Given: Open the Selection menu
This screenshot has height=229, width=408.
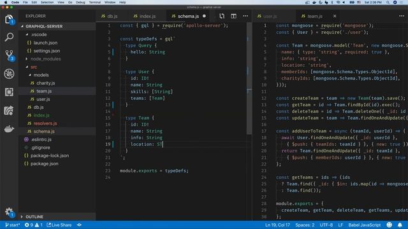Looking at the screenshot, I should pos(47,3).
